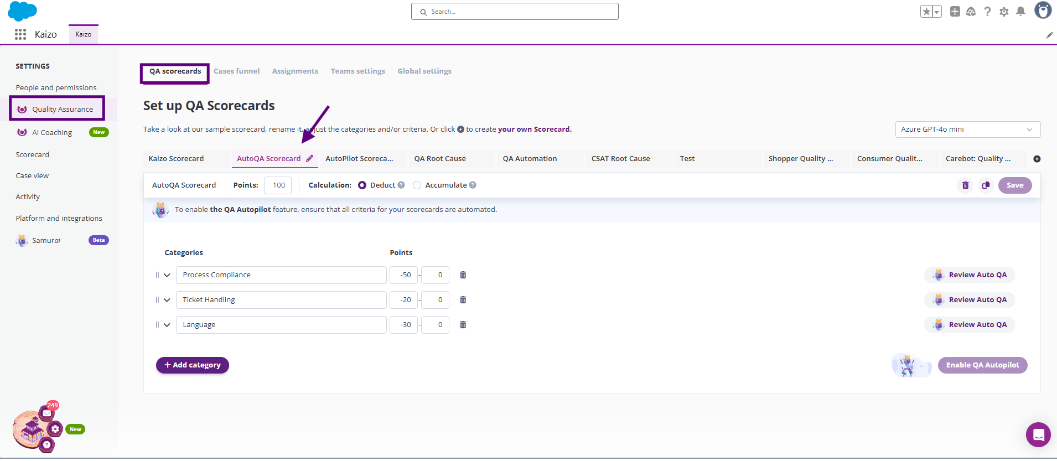The image size is (1057, 461).
Task: Click the Save button
Action: (x=1015, y=185)
